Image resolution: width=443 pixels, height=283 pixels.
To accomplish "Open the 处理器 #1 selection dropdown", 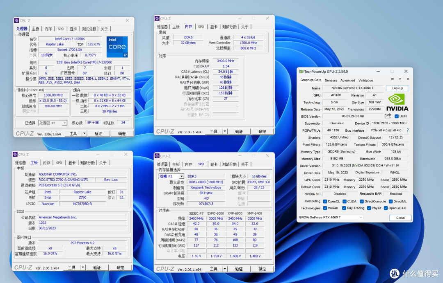I will click(x=53, y=123).
